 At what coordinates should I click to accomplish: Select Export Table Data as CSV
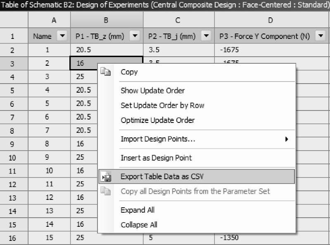coord(162,177)
